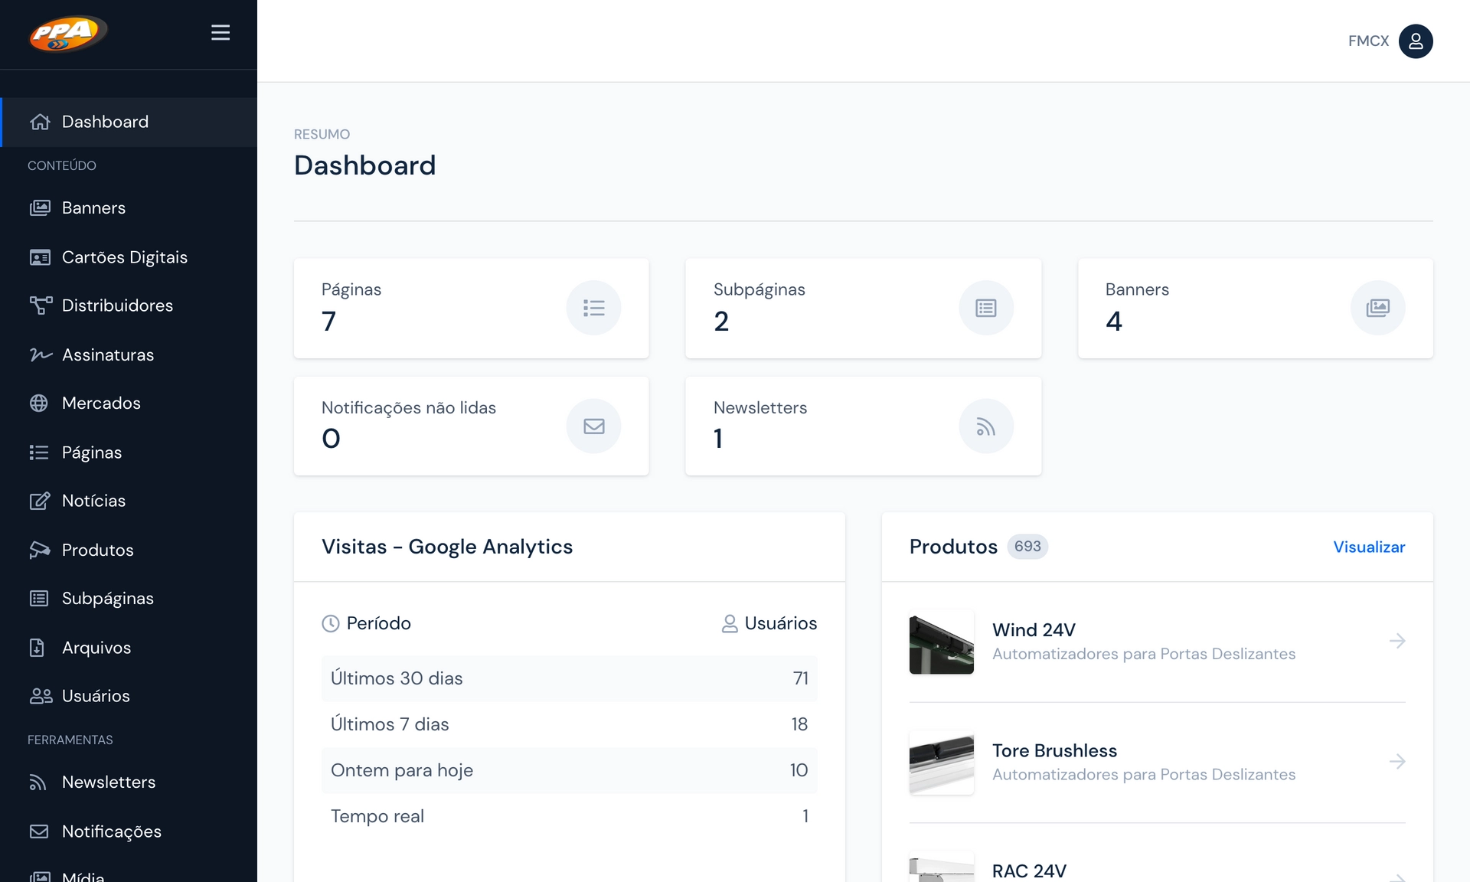The height and width of the screenshot is (882, 1470).
Task: Click the PPA logo
Action: (x=68, y=34)
